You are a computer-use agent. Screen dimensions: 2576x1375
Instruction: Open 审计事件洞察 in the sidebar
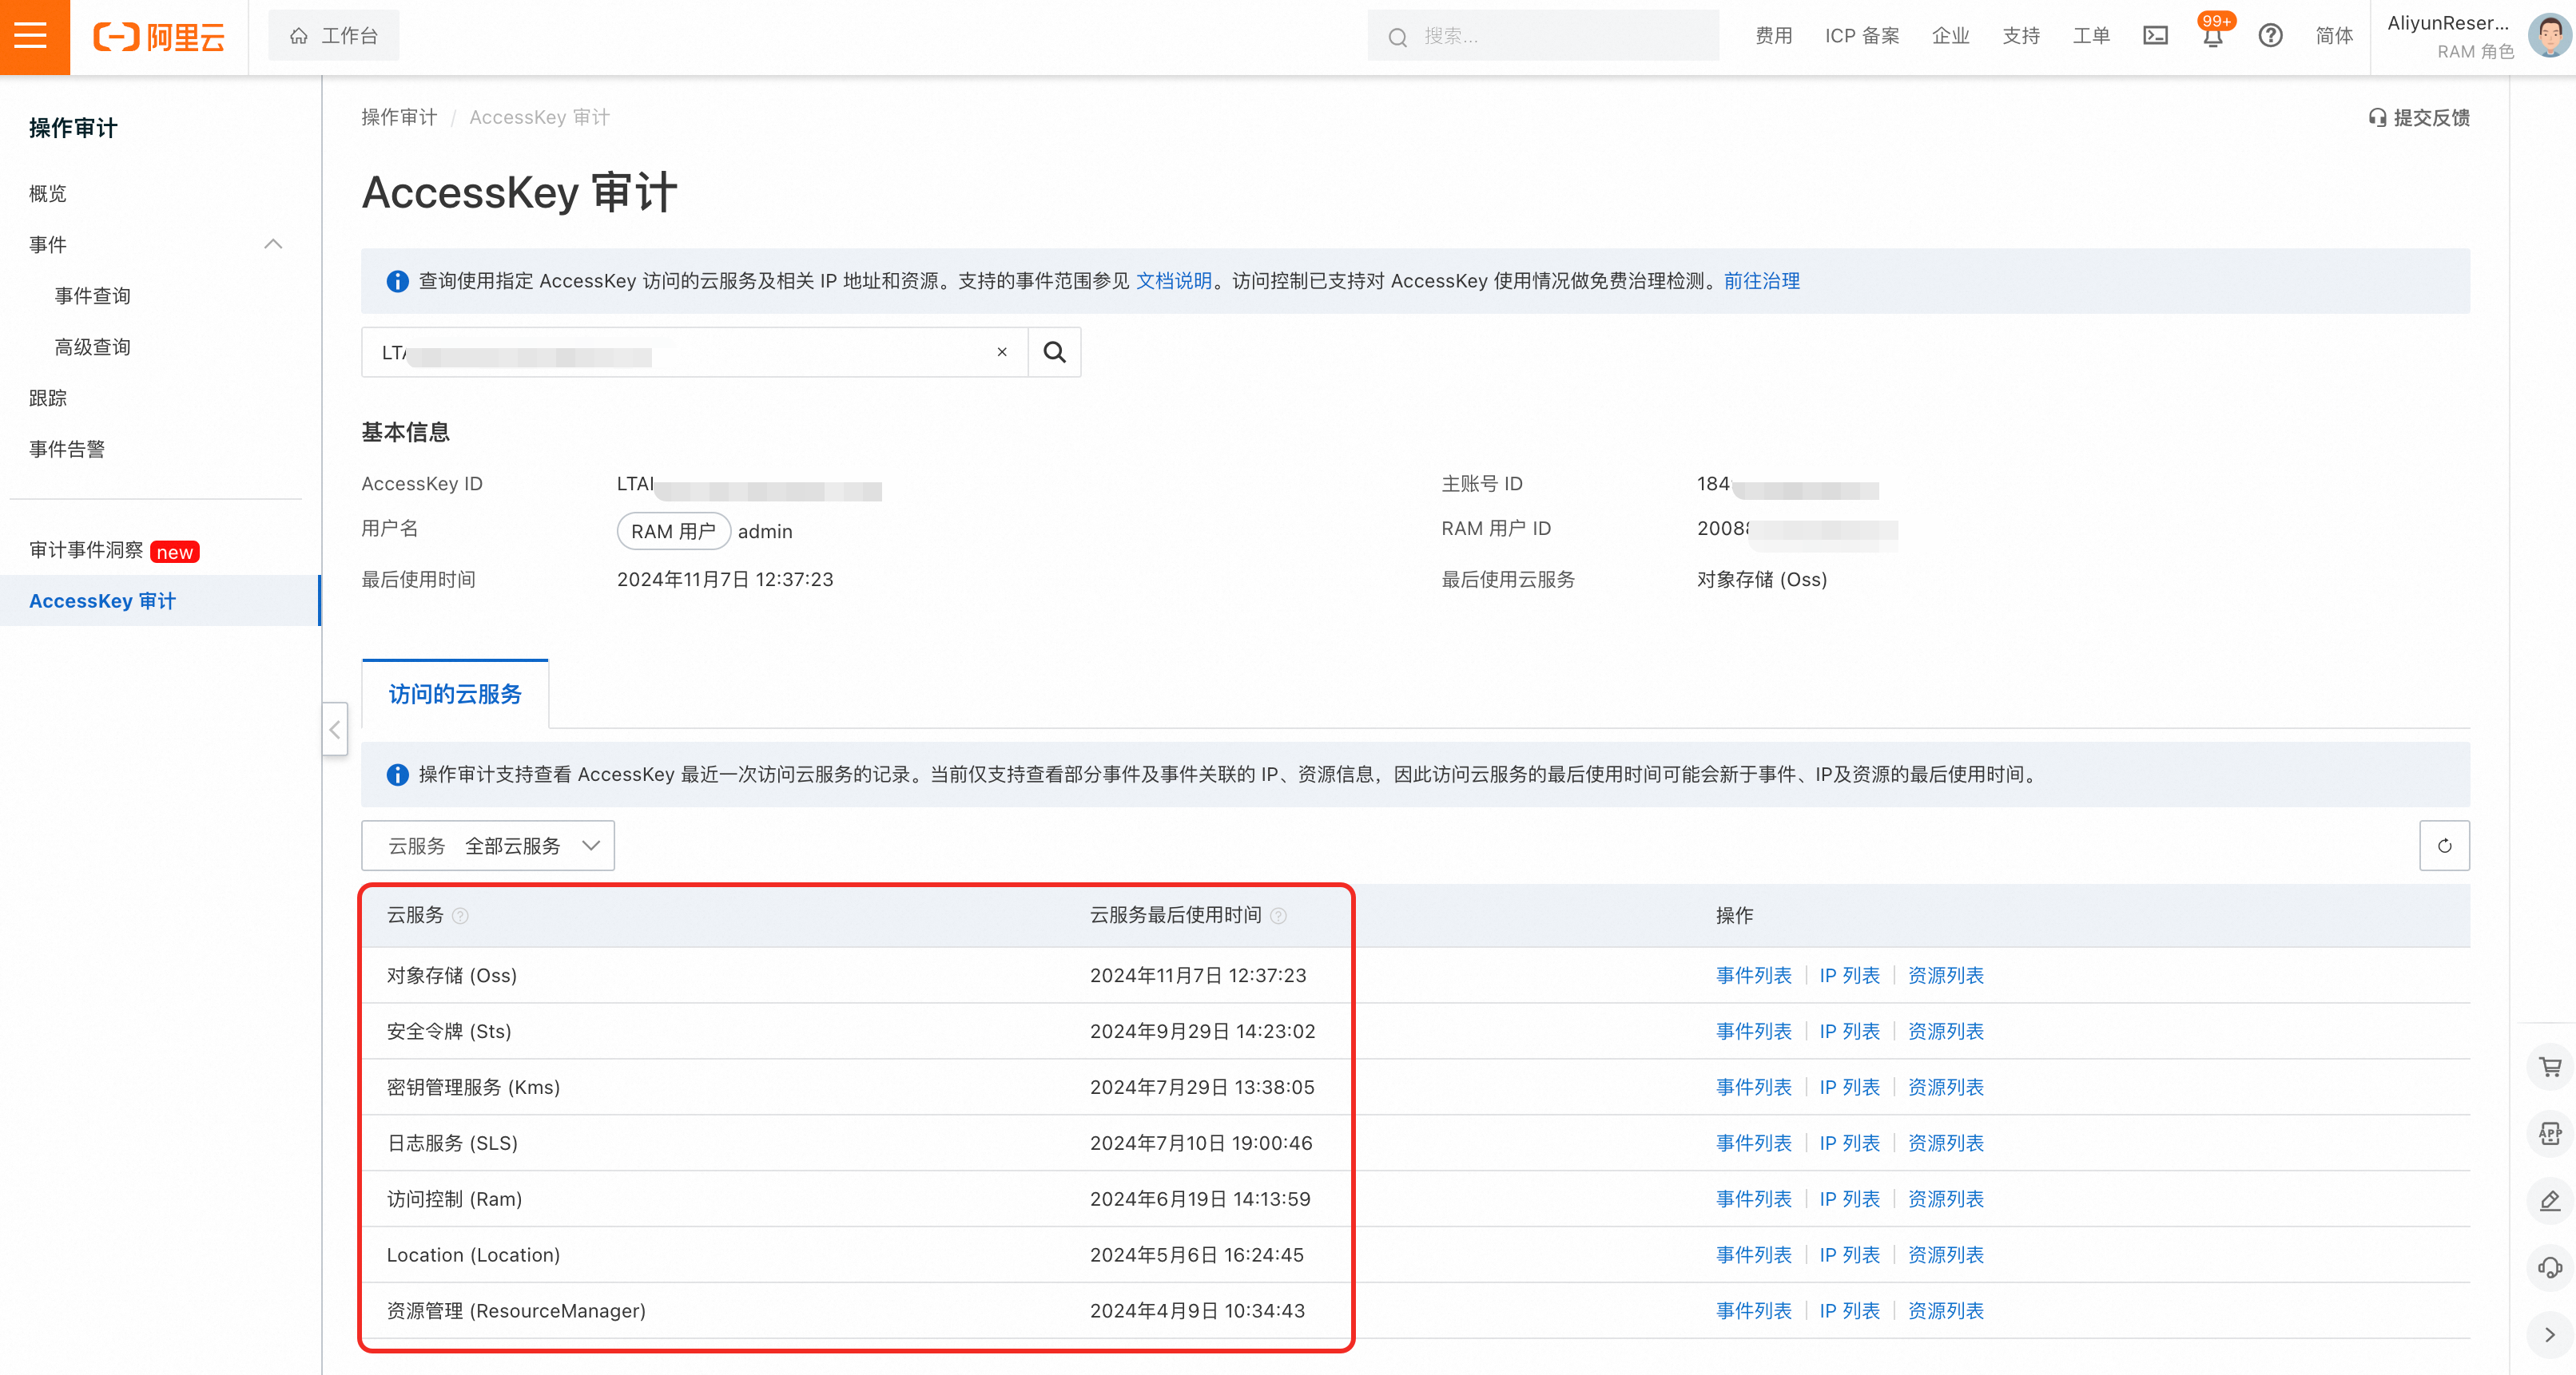[86, 549]
